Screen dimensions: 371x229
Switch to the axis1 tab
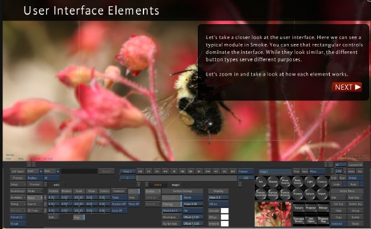click(x=56, y=184)
